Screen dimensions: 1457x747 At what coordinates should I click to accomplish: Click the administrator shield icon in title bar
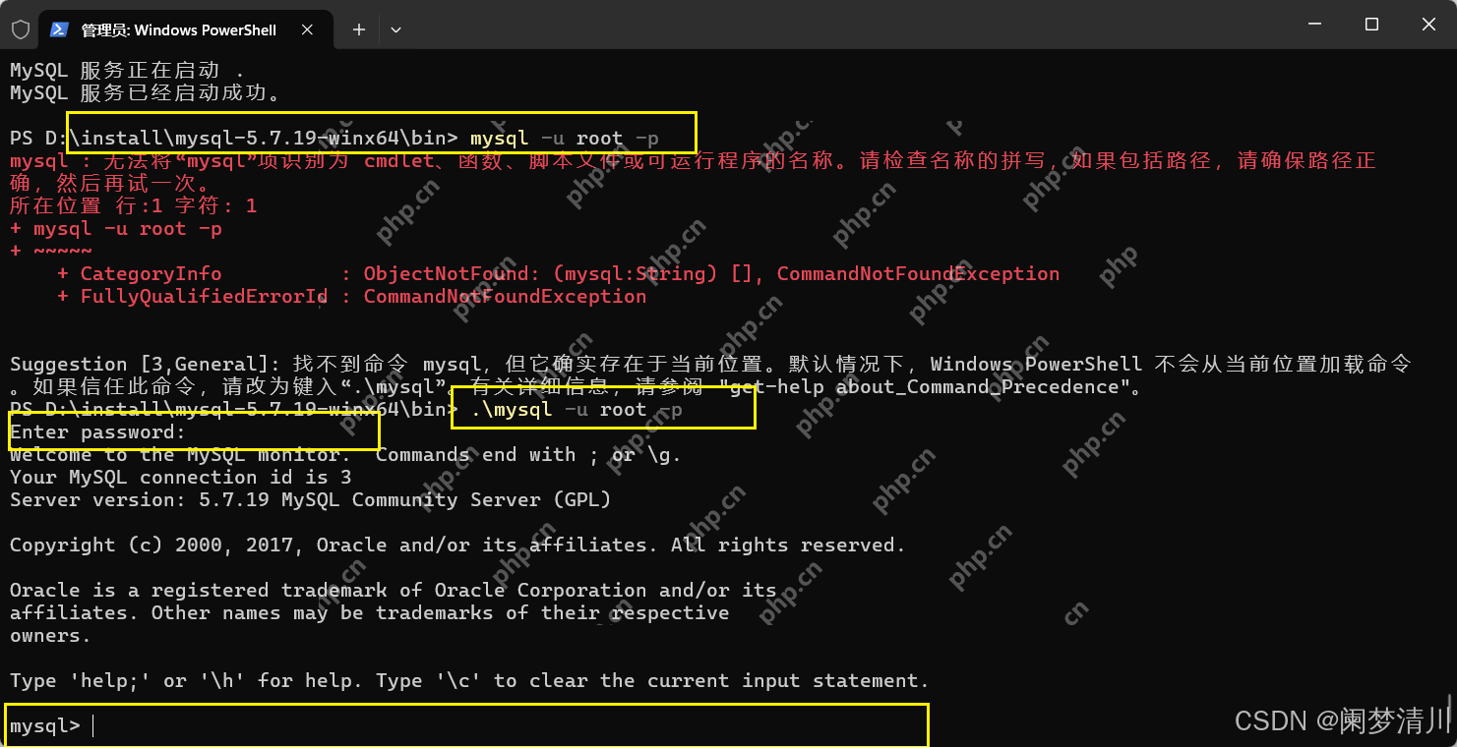coord(20,29)
